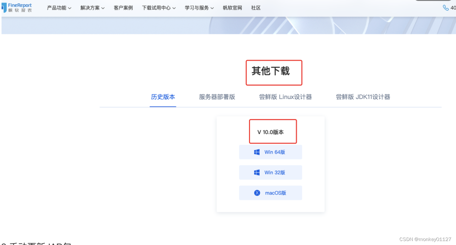Expand the 解决方案 dropdown arrow

[103, 8]
